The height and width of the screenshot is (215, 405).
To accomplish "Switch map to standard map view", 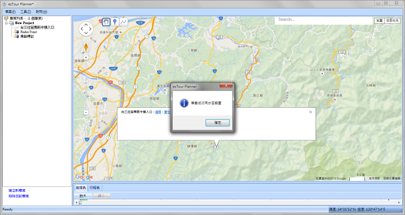I will (379, 20).
